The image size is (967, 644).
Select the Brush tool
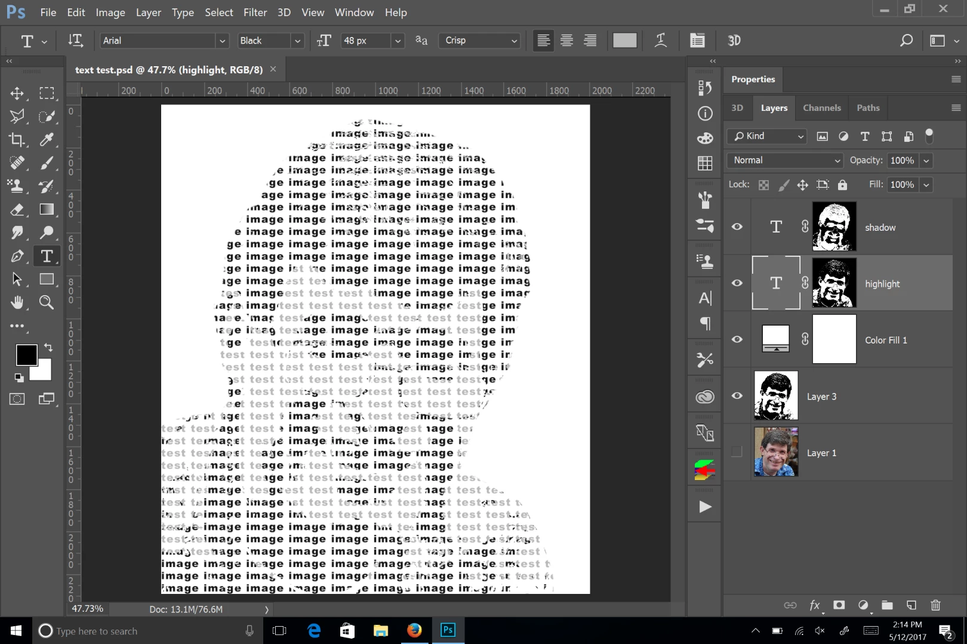47,163
